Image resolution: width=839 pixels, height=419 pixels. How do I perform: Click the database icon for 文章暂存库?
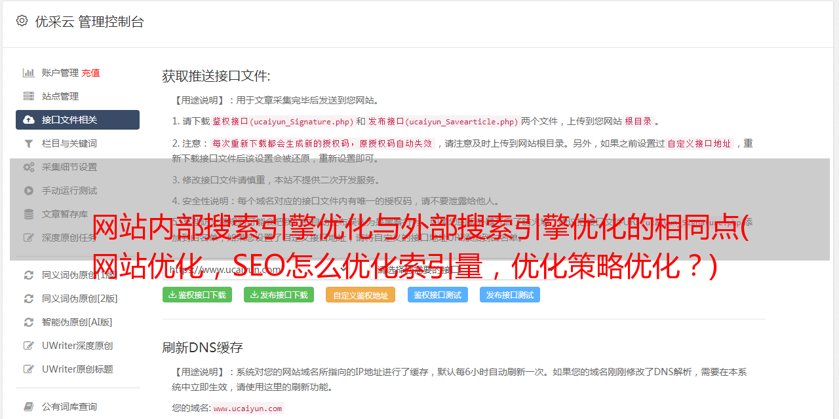[x=29, y=214]
